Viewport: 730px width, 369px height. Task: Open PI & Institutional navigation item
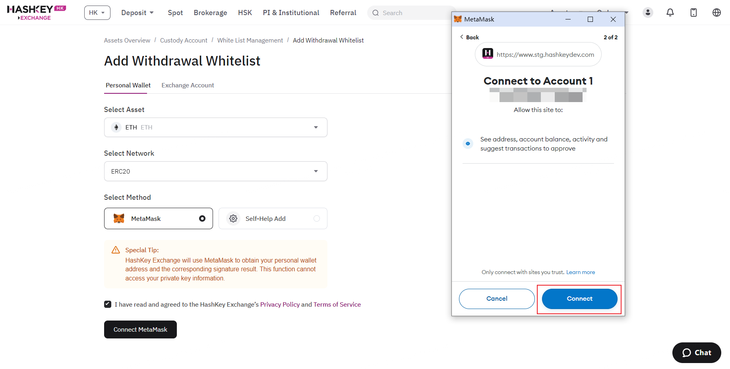coord(291,13)
